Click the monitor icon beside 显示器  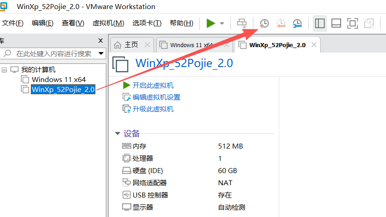(127, 207)
